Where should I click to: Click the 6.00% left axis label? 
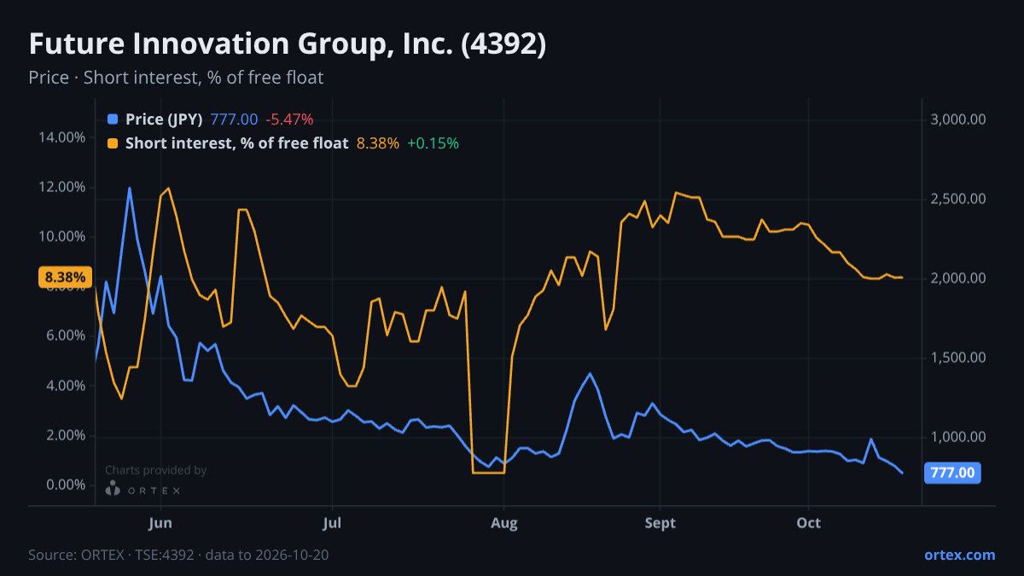(x=66, y=336)
